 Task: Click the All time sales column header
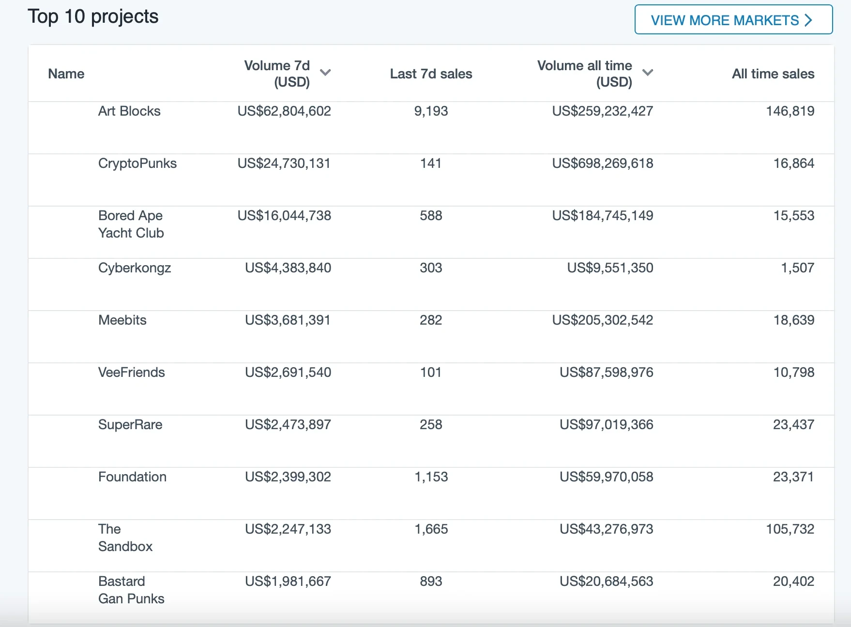tap(773, 74)
